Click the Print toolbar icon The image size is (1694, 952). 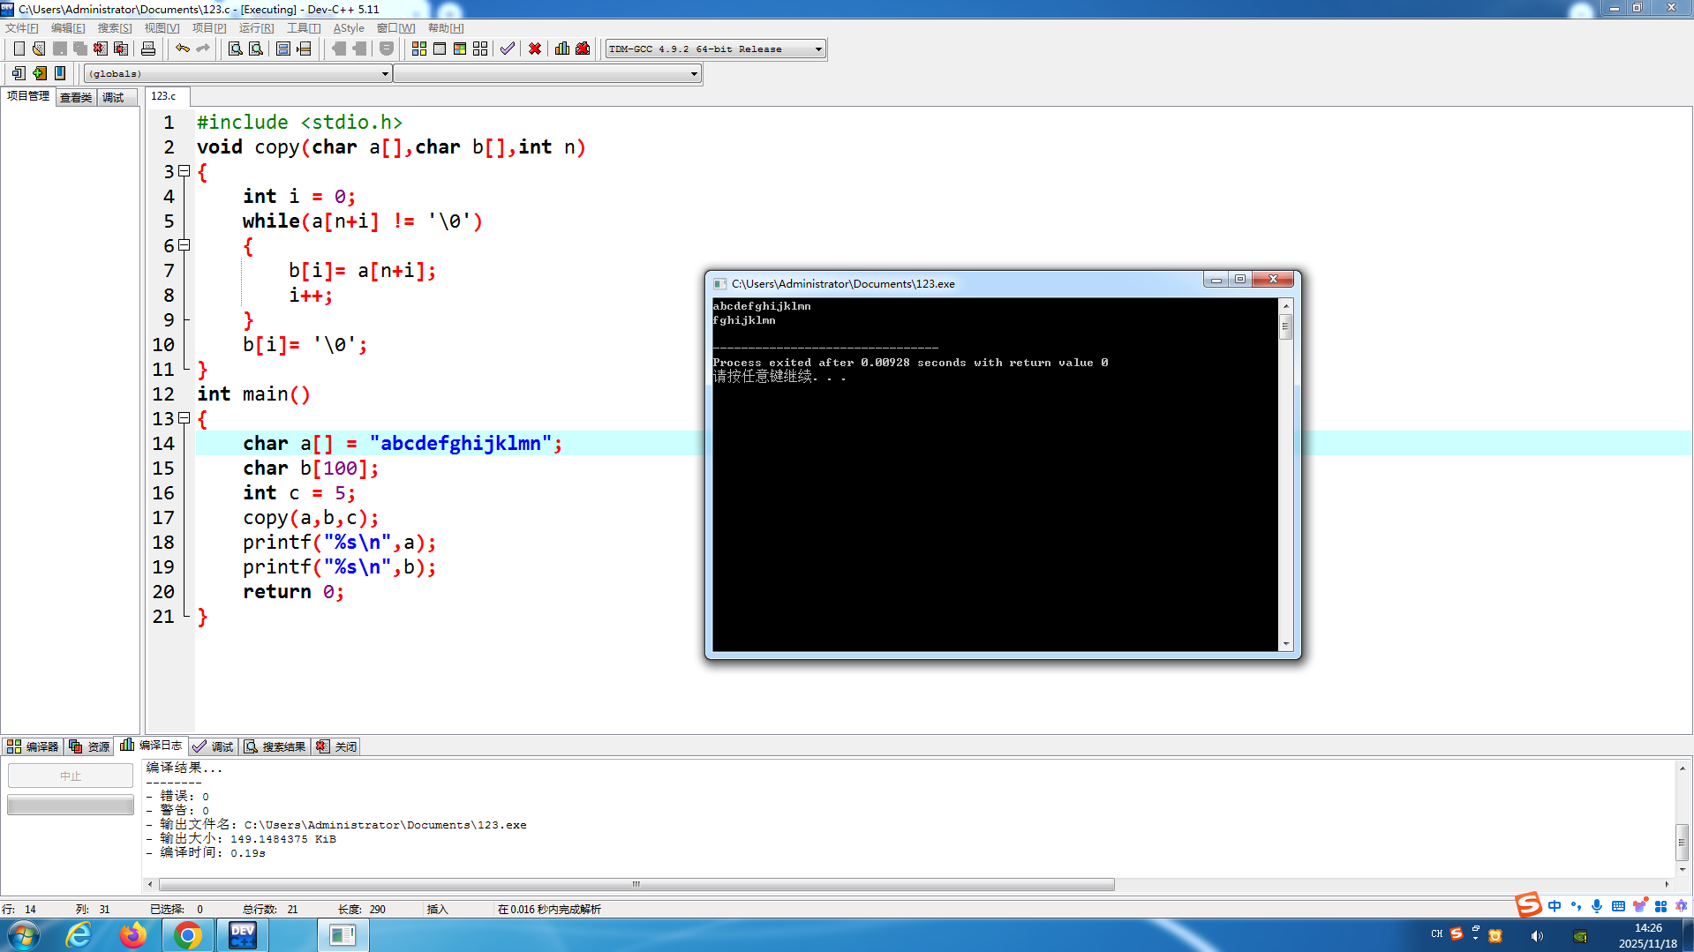click(148, 49)
